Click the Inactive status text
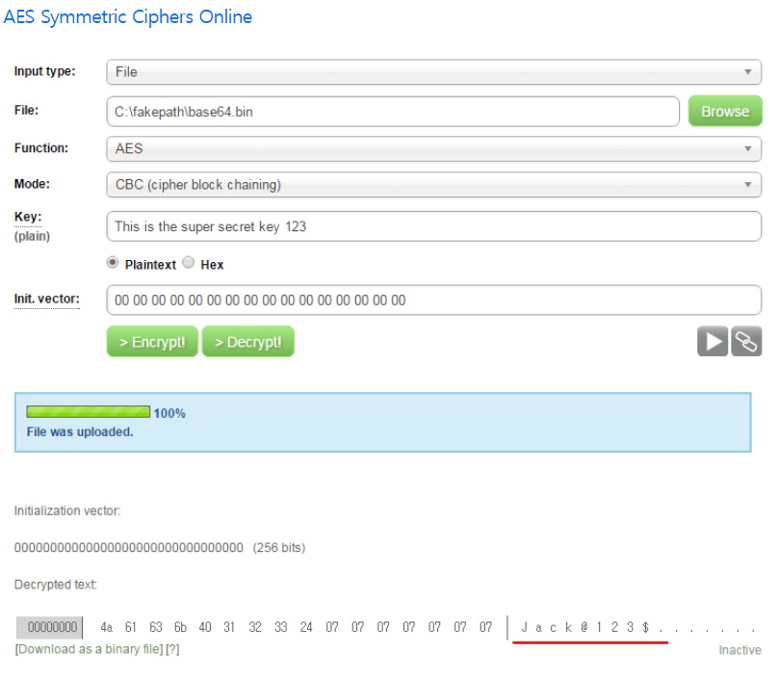 click(739, 650)
